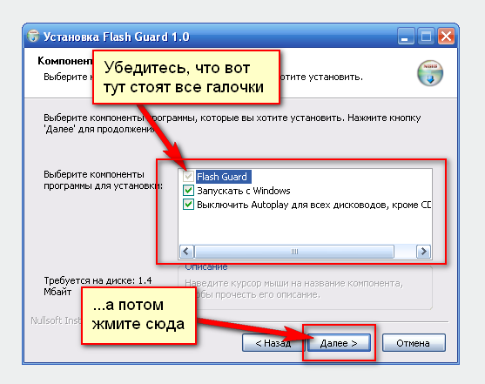Image resolution: width=485 pixels, height=384 pixels.
Task: Cancel setup with the Отмена button
Action: click(x=414, y=343)
